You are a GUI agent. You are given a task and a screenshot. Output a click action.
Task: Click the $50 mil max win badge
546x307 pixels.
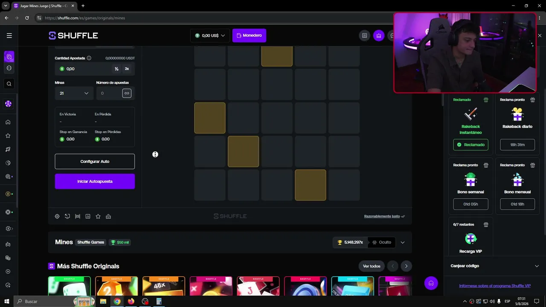pos(119,243)
